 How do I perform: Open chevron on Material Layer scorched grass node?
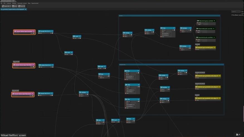point(214,47)
